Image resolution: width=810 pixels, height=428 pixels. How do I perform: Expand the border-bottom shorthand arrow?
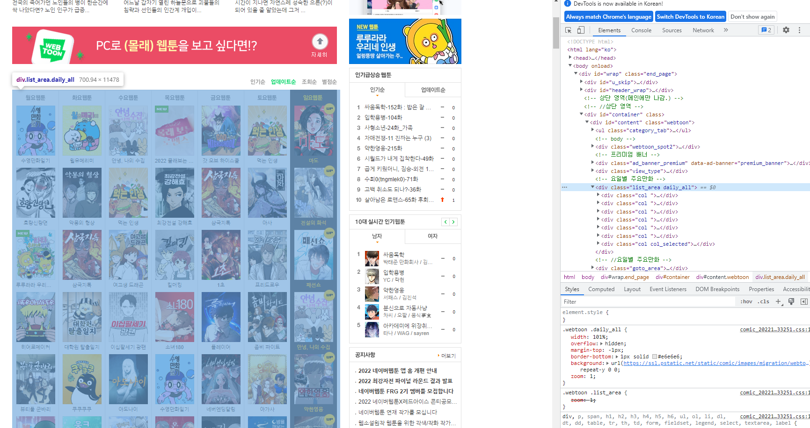617,357
